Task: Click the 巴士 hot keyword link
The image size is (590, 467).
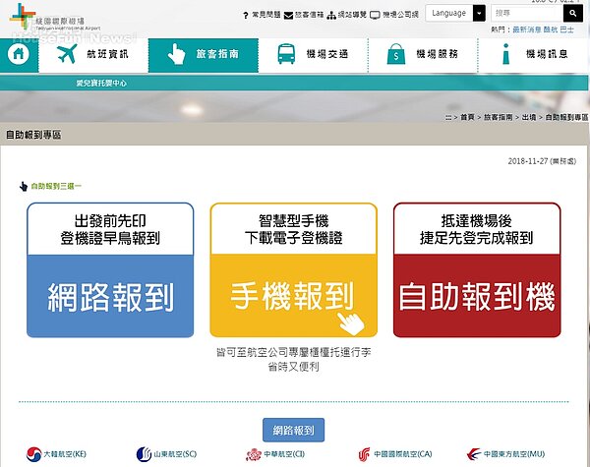Action: [566, 29]
